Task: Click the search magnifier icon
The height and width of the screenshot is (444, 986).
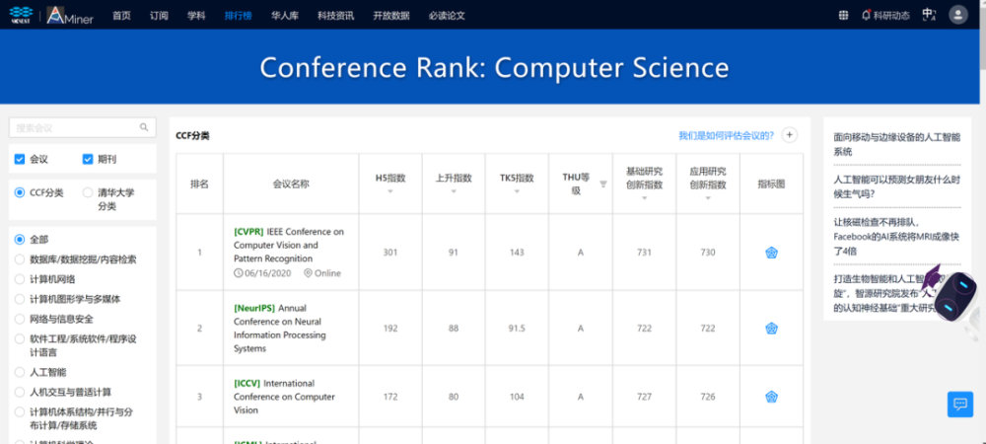Action: (x=144, y=127)
